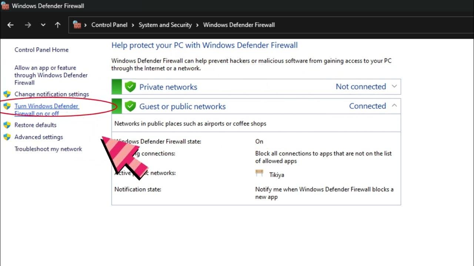Expand the Private networks section chevron
This screenshot has width=474, height=266.
point(394,86)
